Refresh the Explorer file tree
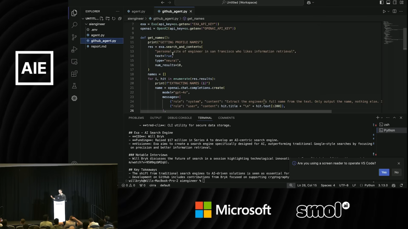 (114, 18)
